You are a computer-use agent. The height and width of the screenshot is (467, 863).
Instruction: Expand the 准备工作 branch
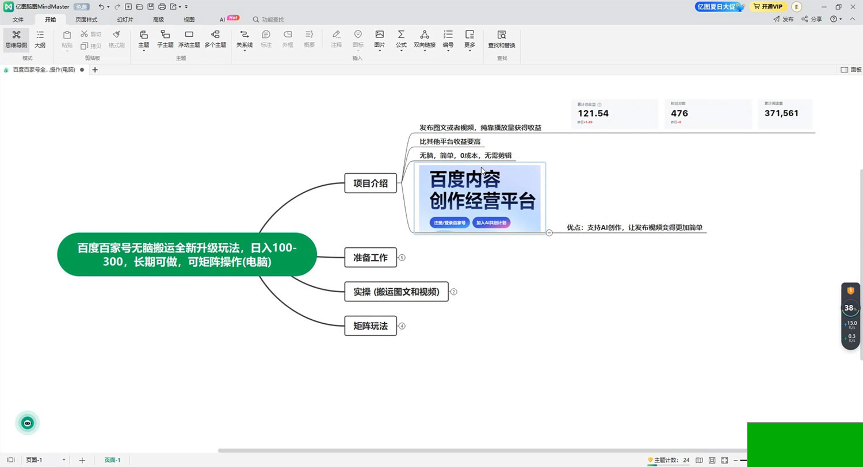point(402,258)
